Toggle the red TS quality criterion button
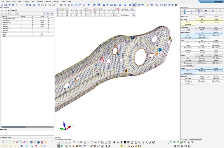The image size is (224, 148). [118, 9]
